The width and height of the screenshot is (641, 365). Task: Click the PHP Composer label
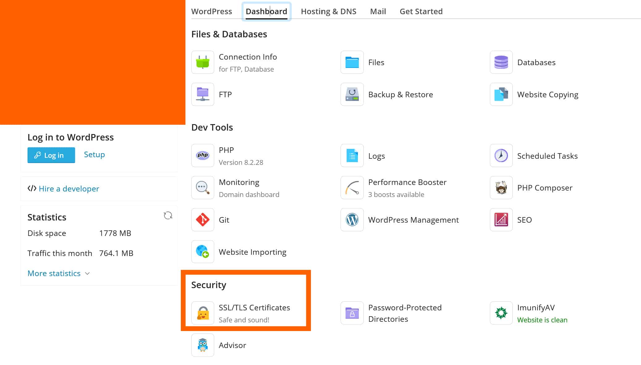pyautogui.click(x=545, y=188)
